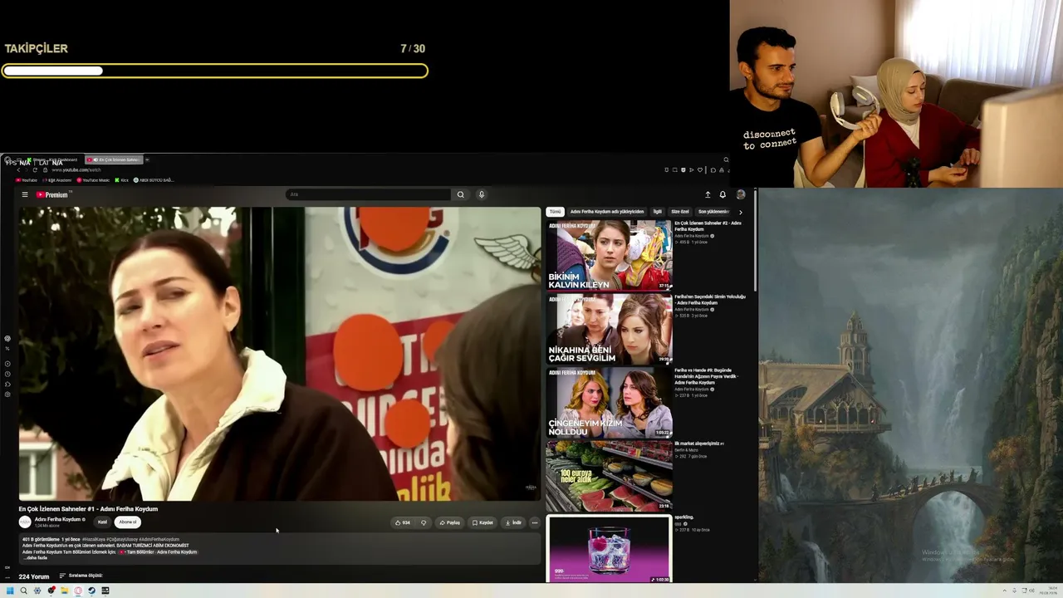Viewport: 1063px width, 598px height.
Task: Open the 'sparkling.' drink video thumbnail
Action: pos(609,549)
